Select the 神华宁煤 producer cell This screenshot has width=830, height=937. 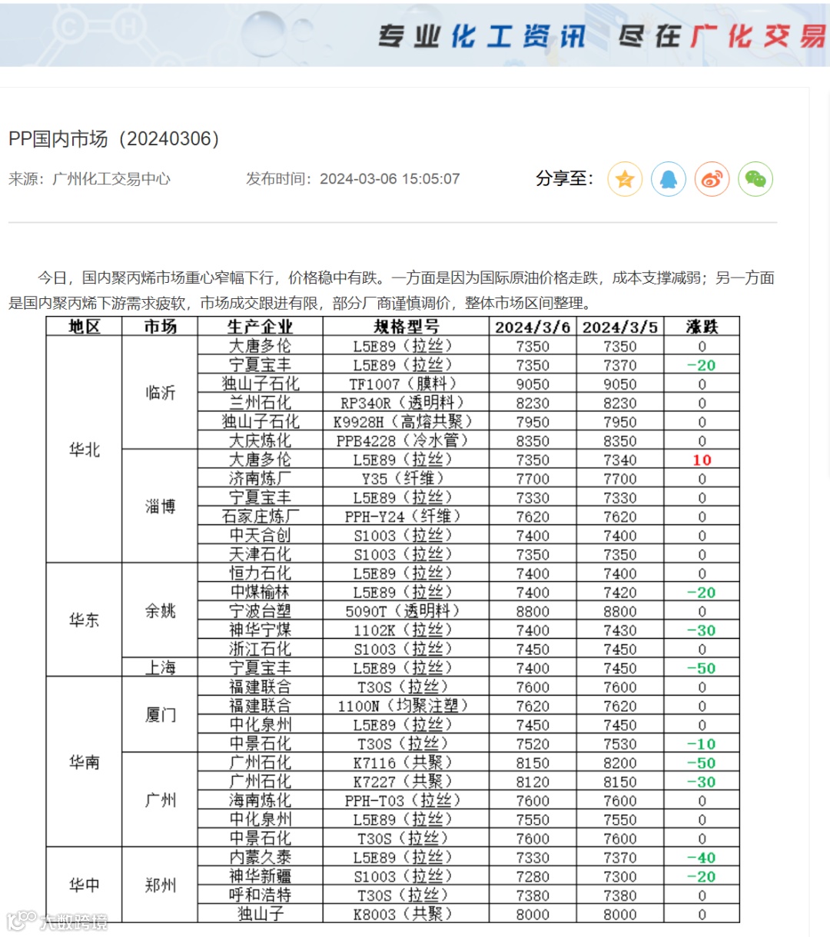[x=261, y=630]
